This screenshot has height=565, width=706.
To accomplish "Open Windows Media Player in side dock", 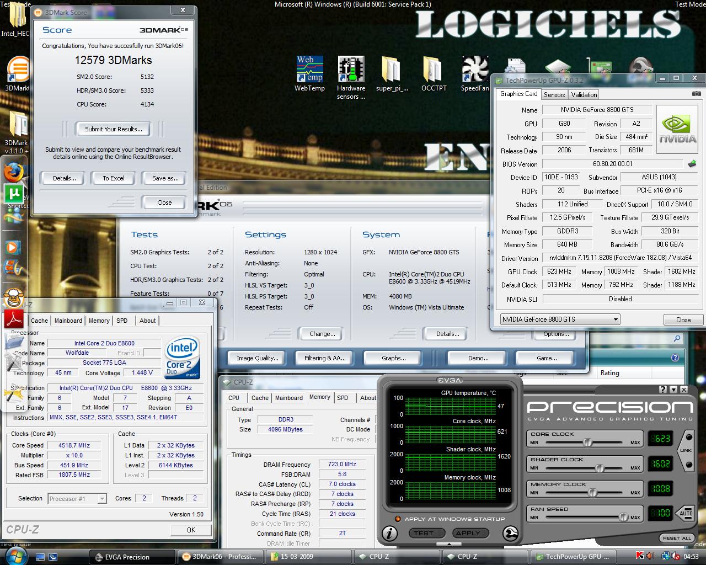I will [12, 247].
